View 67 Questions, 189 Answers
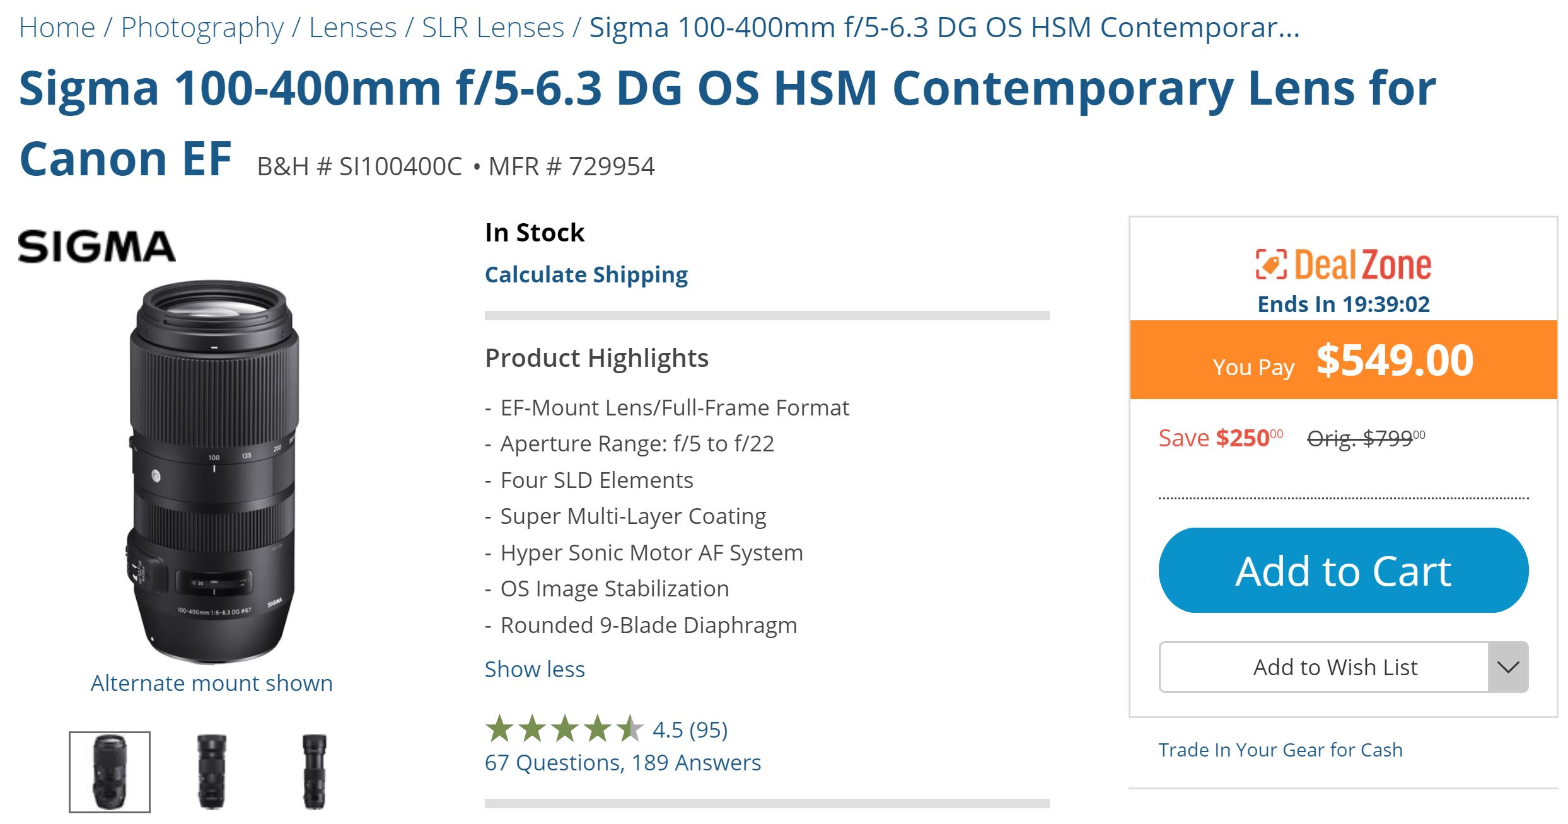This screenshot has width=1568, height=824. click(623, 763)
